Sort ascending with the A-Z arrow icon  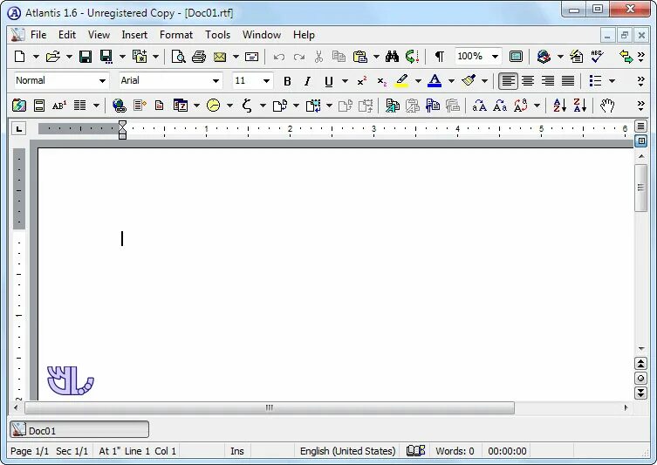[560, 106]
